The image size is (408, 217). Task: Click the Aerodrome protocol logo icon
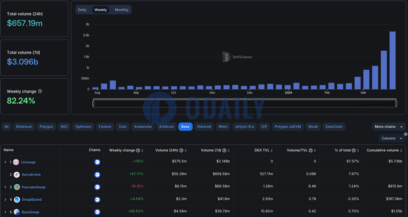[x=17, y=174]
